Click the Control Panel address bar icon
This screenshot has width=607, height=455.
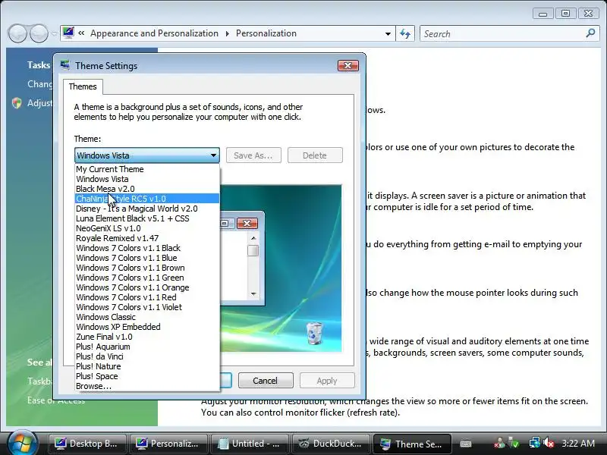coord(68,33)
